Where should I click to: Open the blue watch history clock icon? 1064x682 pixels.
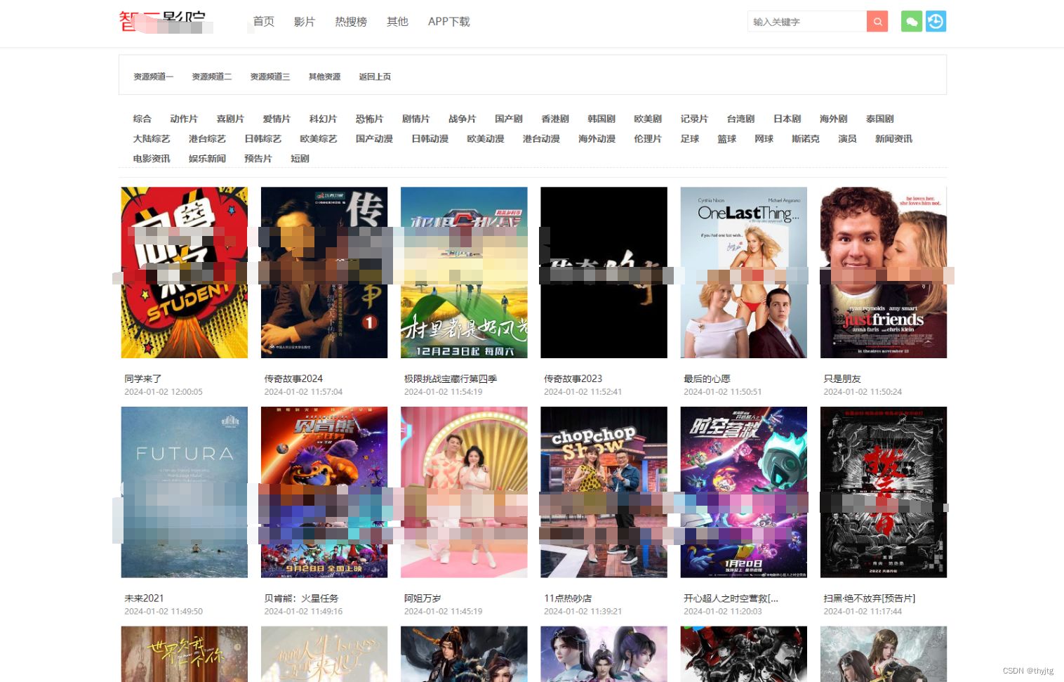click(935, 22)
